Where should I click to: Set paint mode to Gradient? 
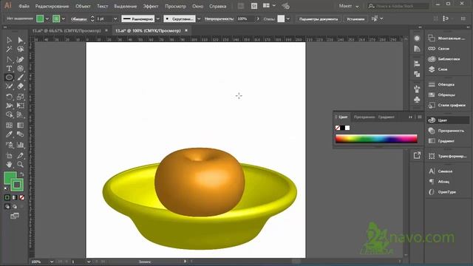(14, 197)
